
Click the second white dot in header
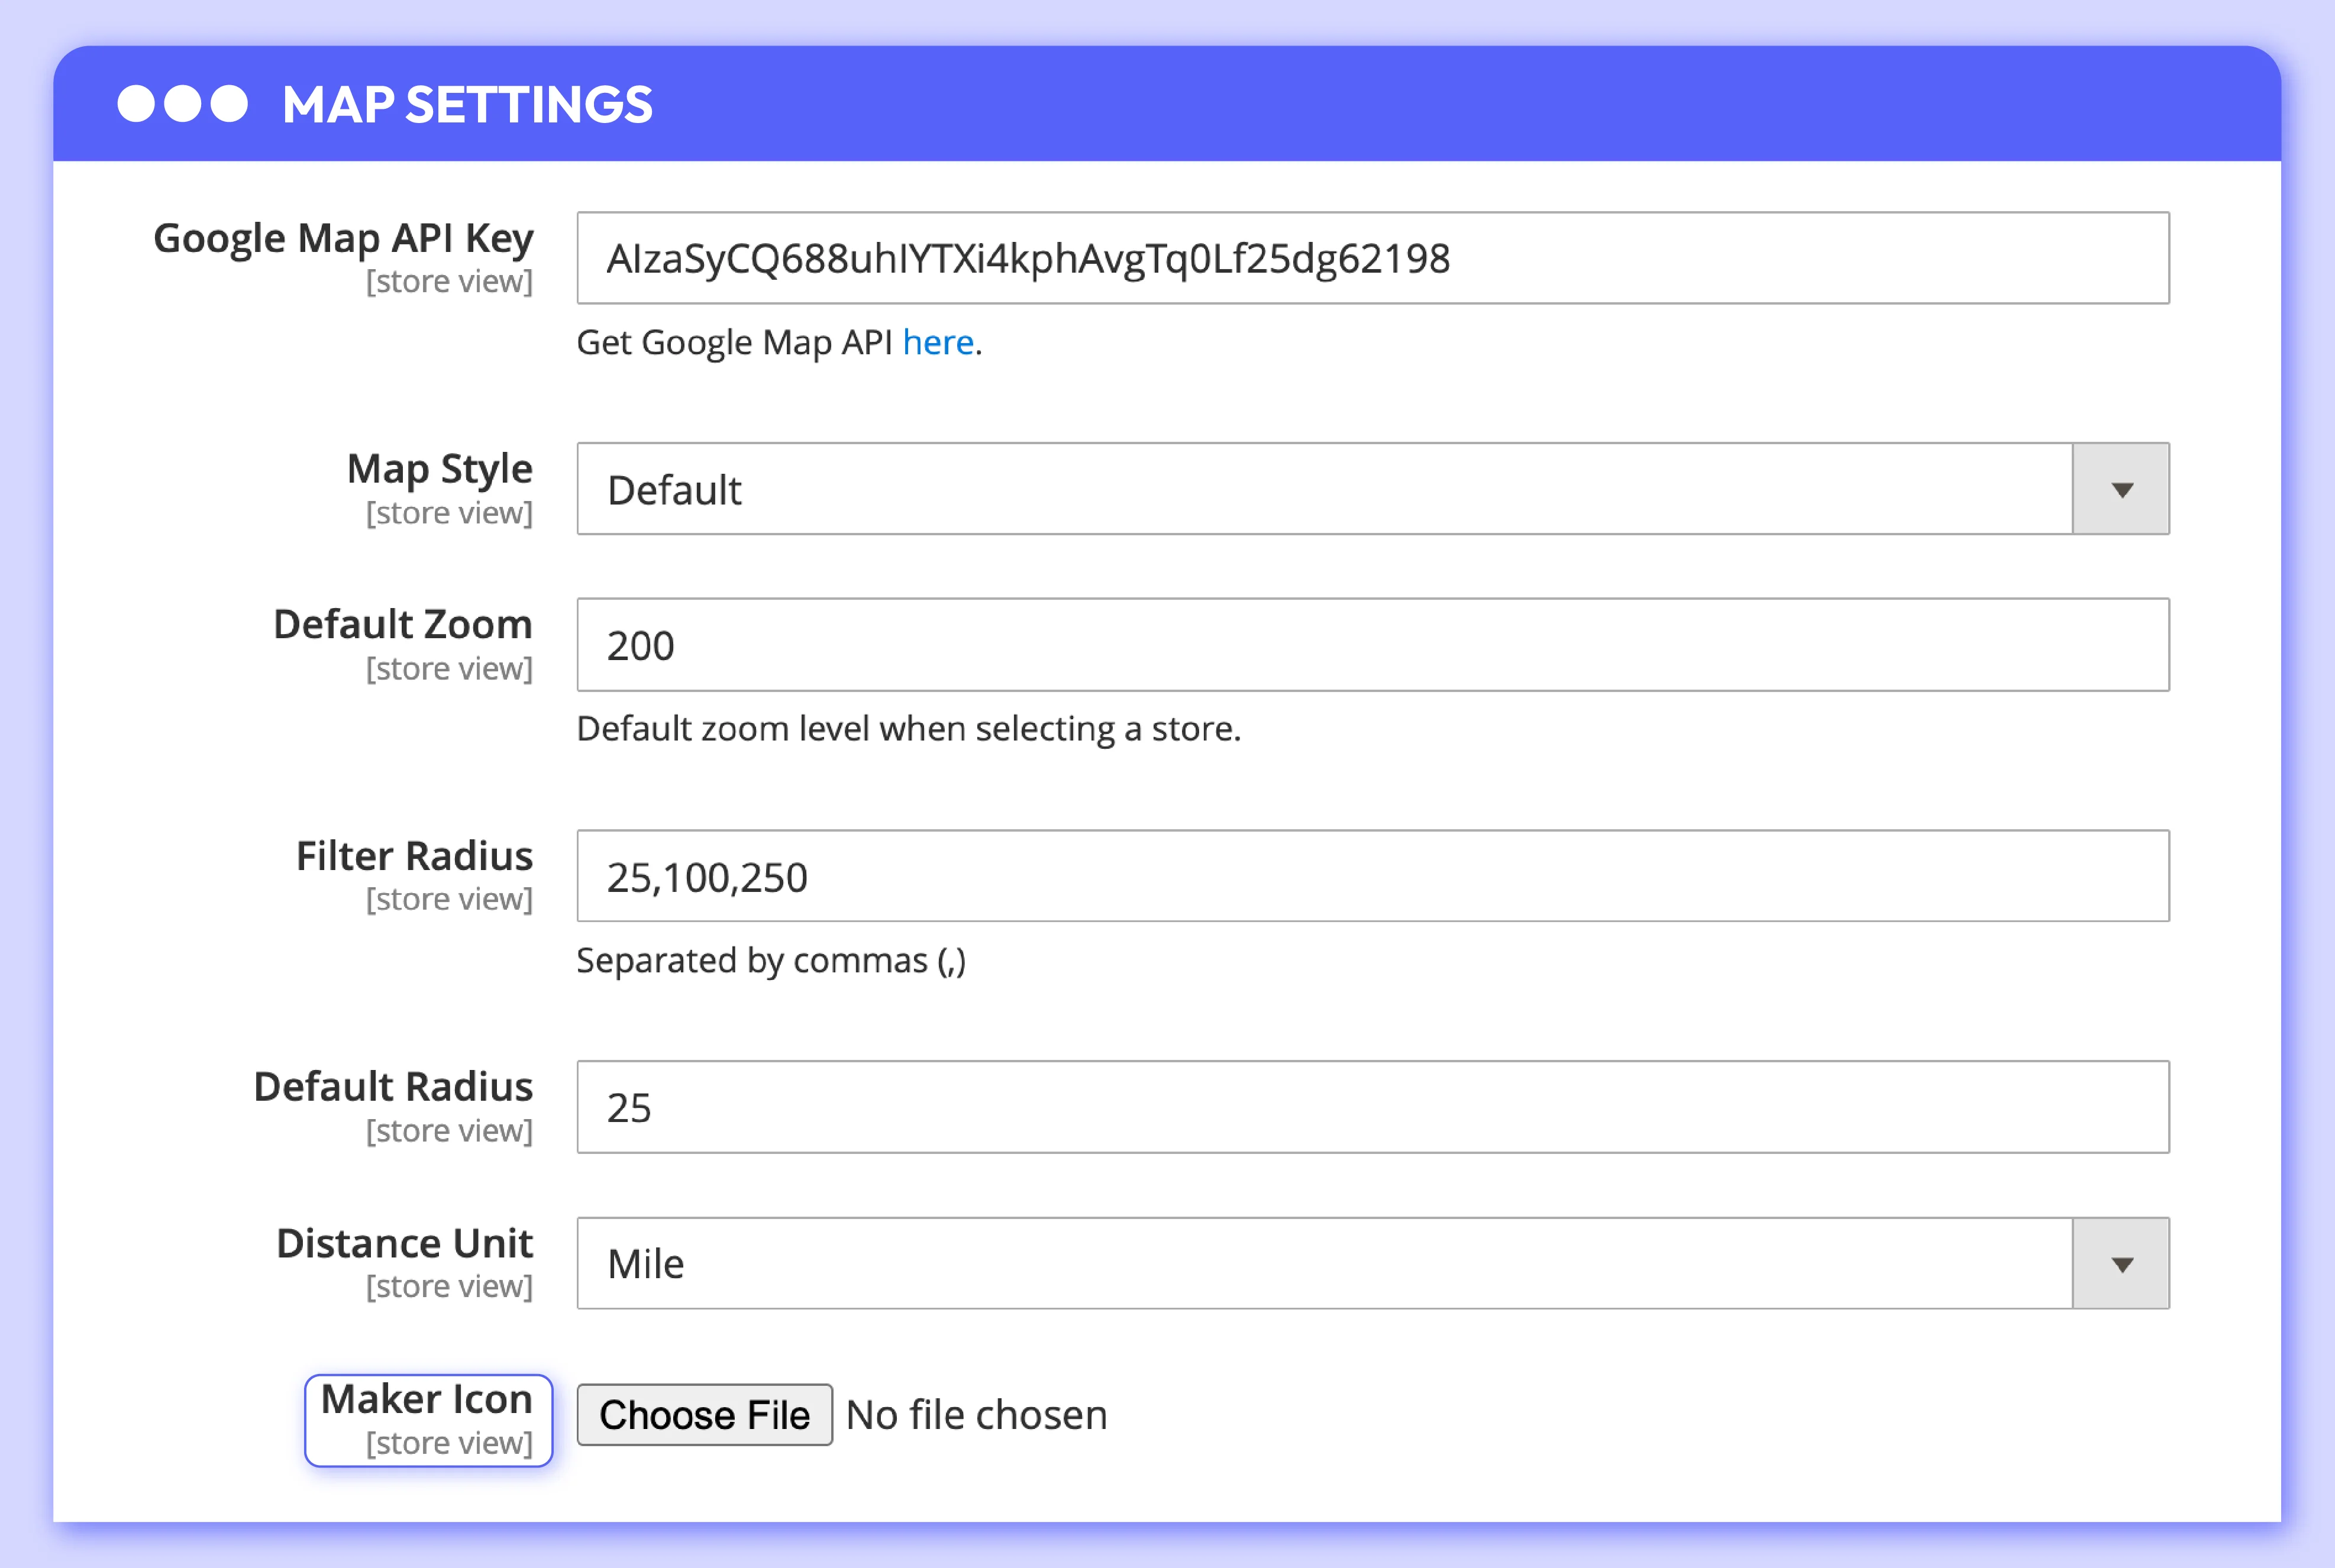coord(183,104)
